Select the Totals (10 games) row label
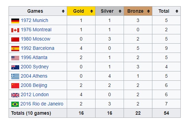Viewport: 189px width, 124px height. pos(31,113)
